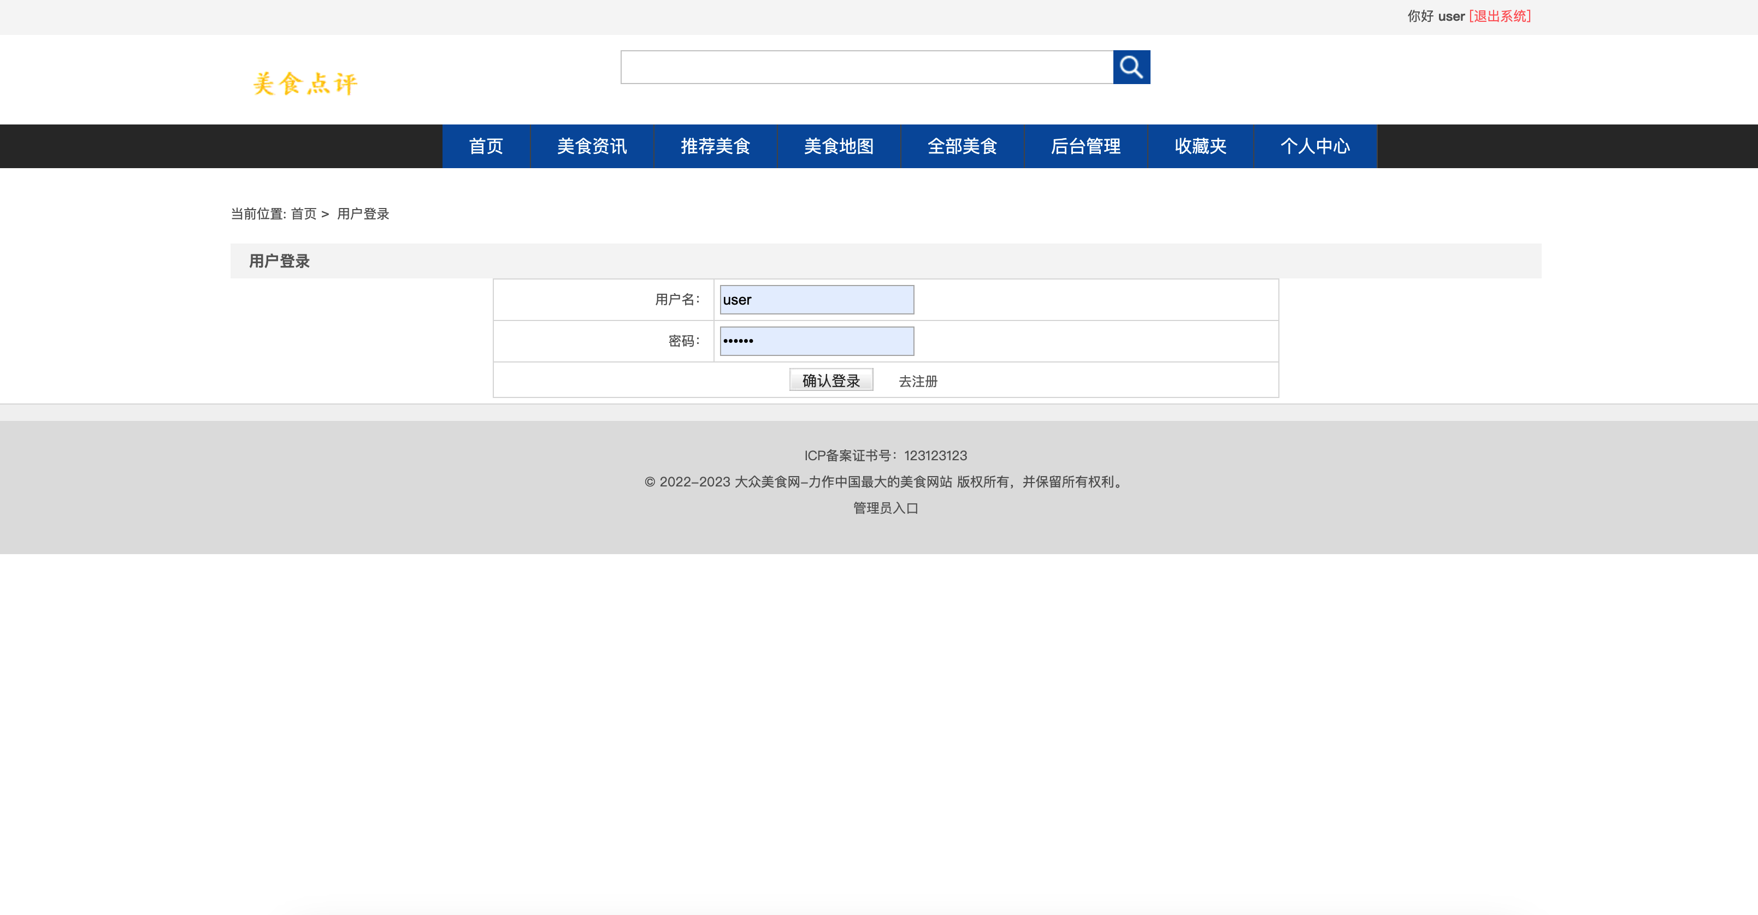The width and height of the screenshot is (1758, 915).
Task: Select 首页 in the navigation bar
Action: pyautogui.click(x=486, y=146)
